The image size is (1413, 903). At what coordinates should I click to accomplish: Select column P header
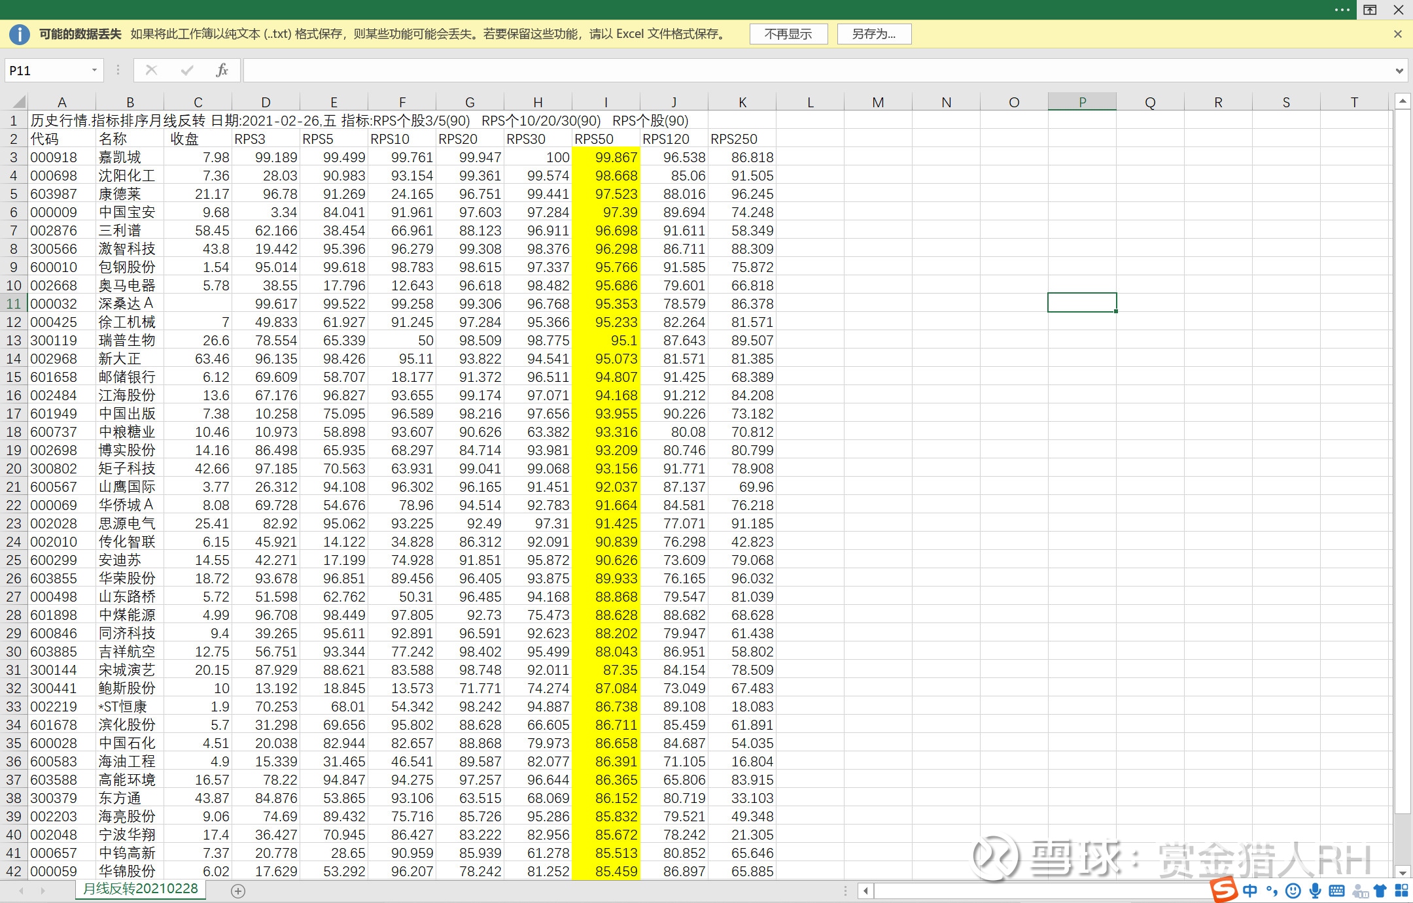tap(1082, 102)
